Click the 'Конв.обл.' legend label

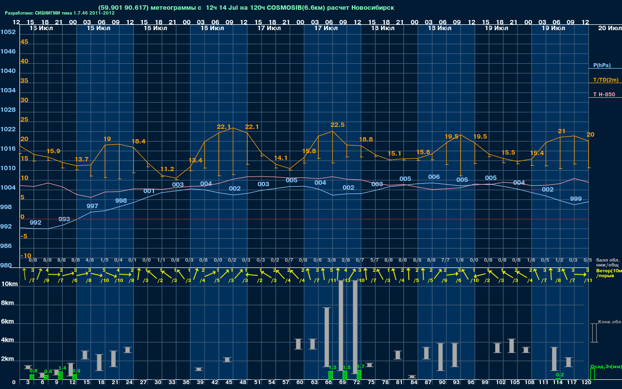click(x=609, y=322)
